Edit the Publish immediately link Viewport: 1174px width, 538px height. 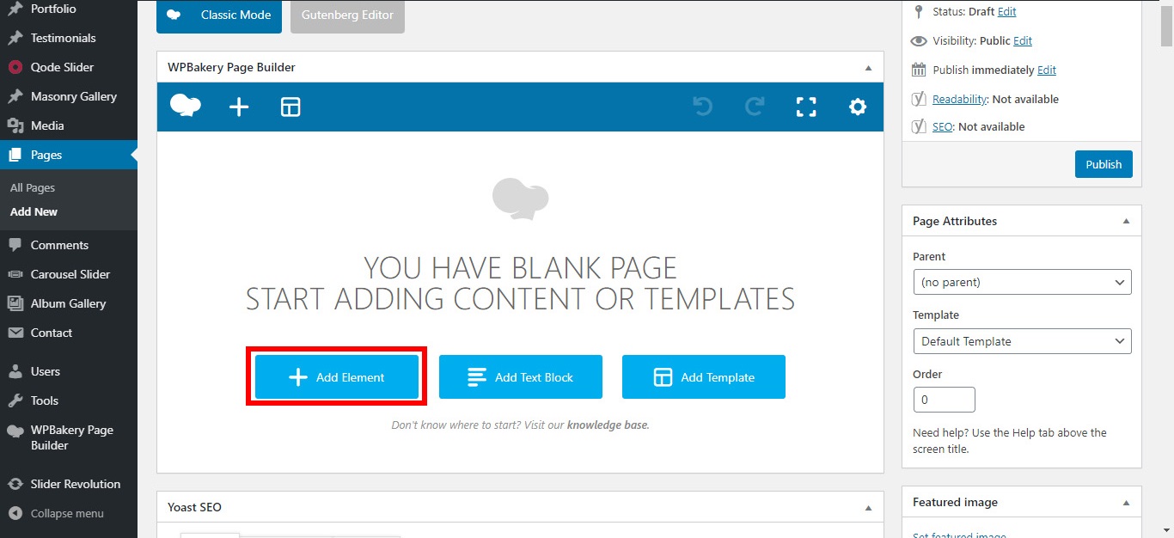(1047, 70)
